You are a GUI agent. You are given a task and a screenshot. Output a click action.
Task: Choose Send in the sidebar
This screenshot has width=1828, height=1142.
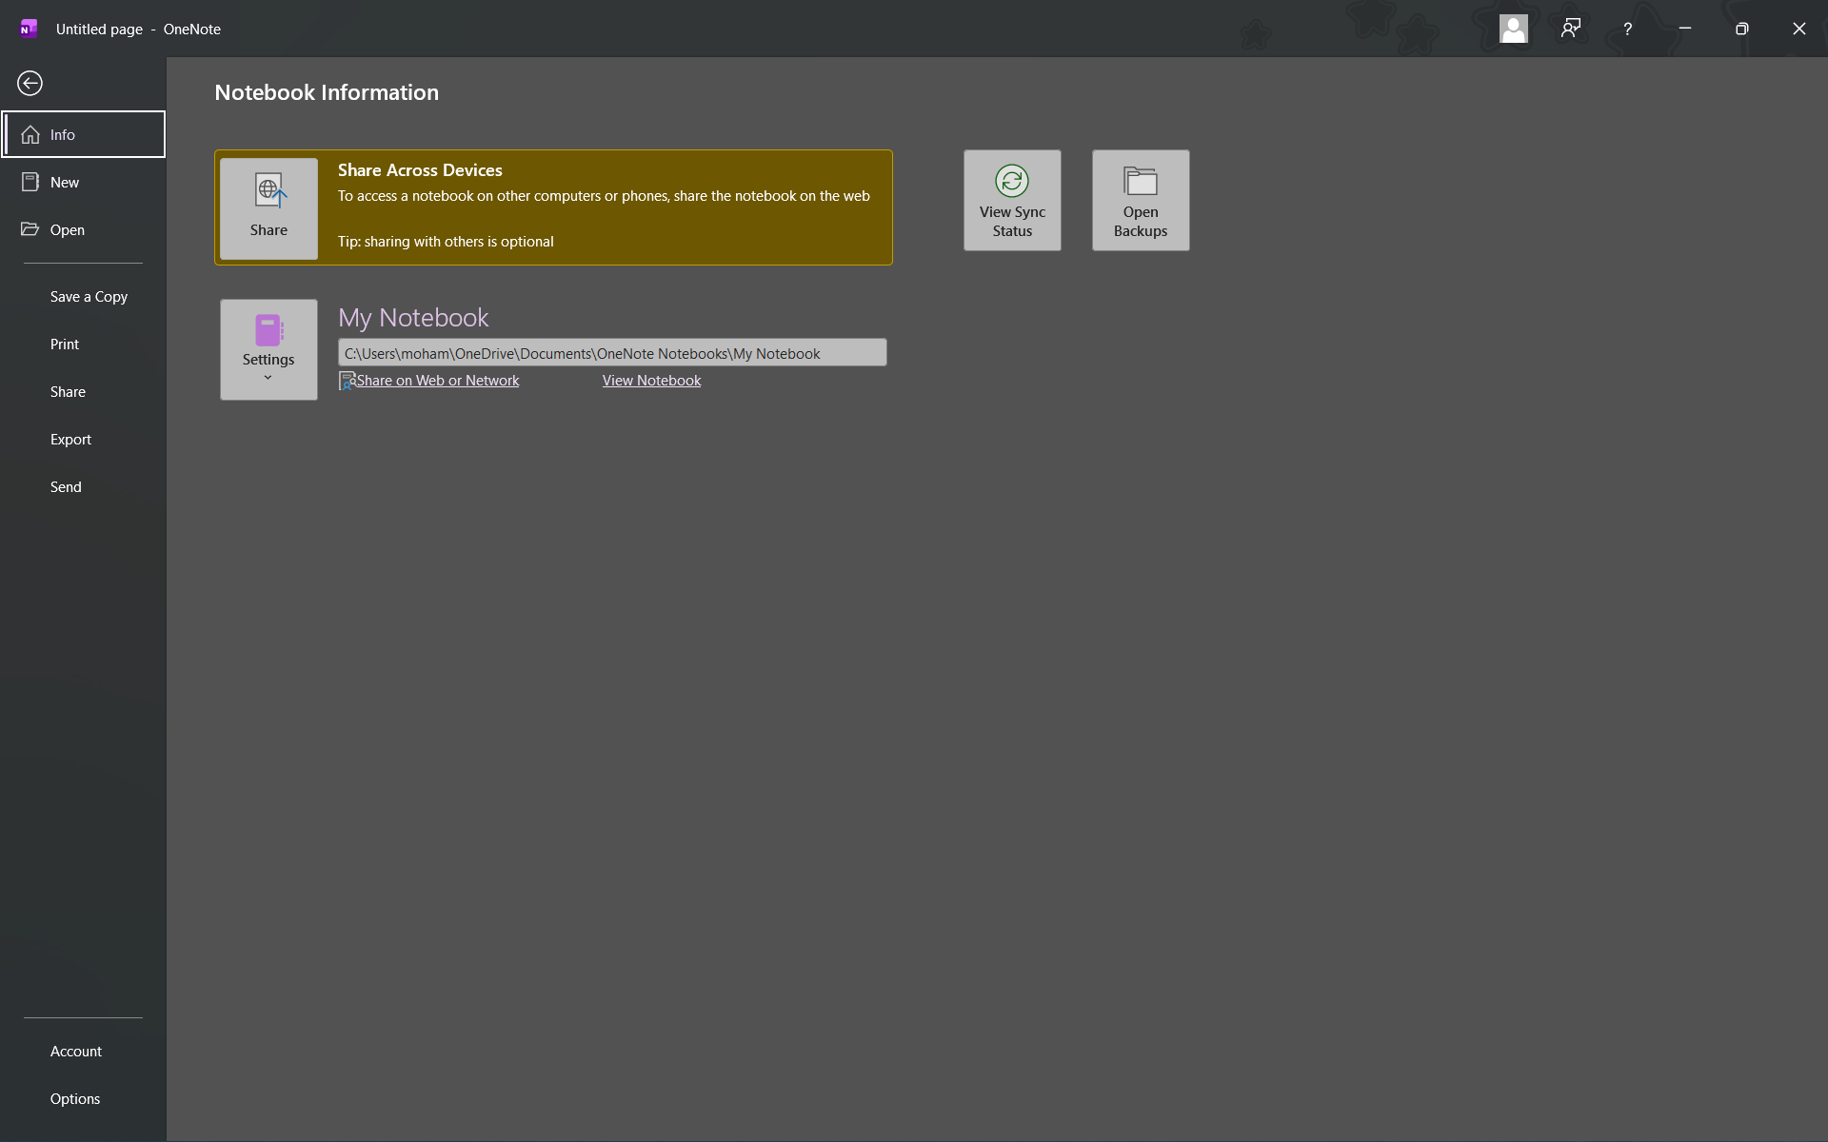tap(84, 486)
